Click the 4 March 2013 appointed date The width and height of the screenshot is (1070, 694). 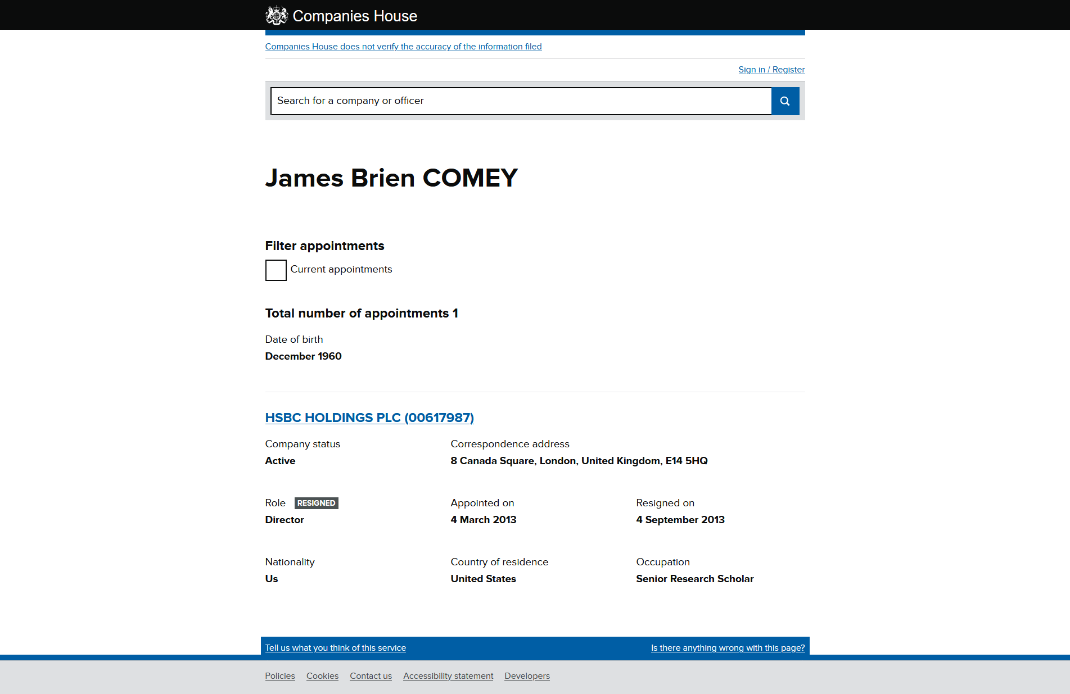[484, 520]
